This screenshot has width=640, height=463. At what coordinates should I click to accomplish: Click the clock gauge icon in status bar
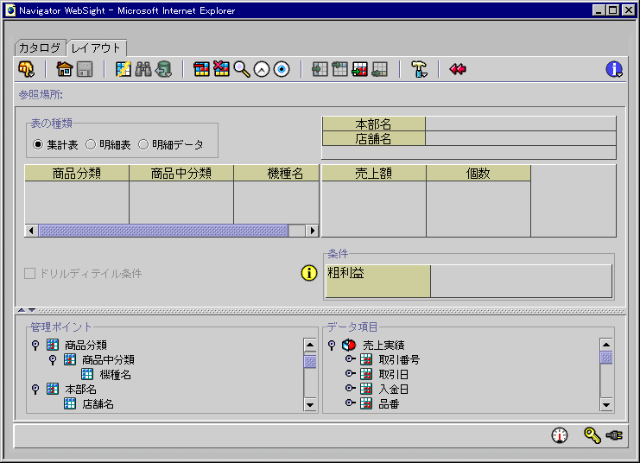click(560, 435)
